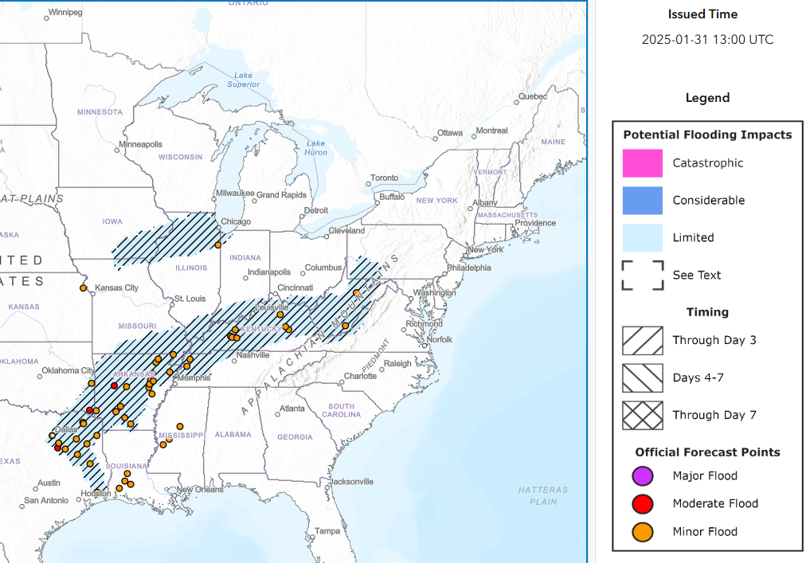Click the Louisville city label
Image resolution: width=810 pixels, height=563 pixels.
click(272, 307)
